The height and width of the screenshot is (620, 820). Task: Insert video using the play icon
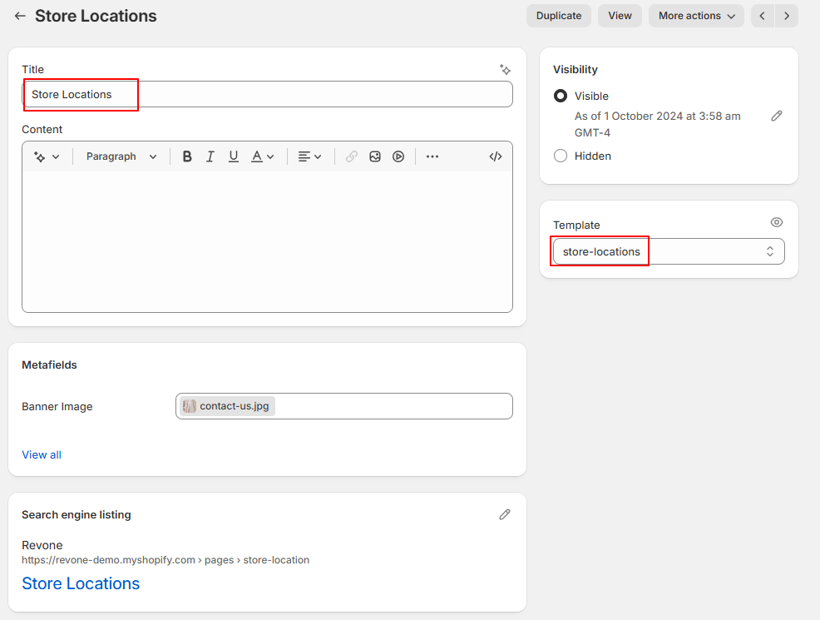tap(398, 156)
